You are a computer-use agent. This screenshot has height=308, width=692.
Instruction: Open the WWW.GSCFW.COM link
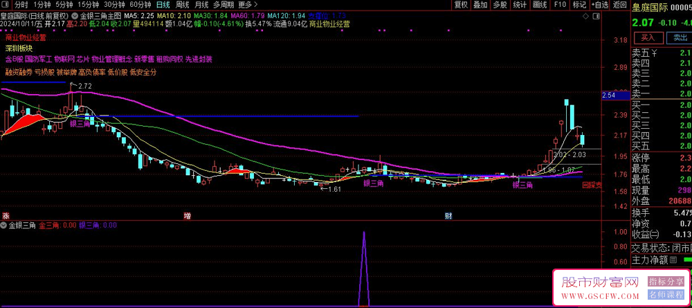600,296
